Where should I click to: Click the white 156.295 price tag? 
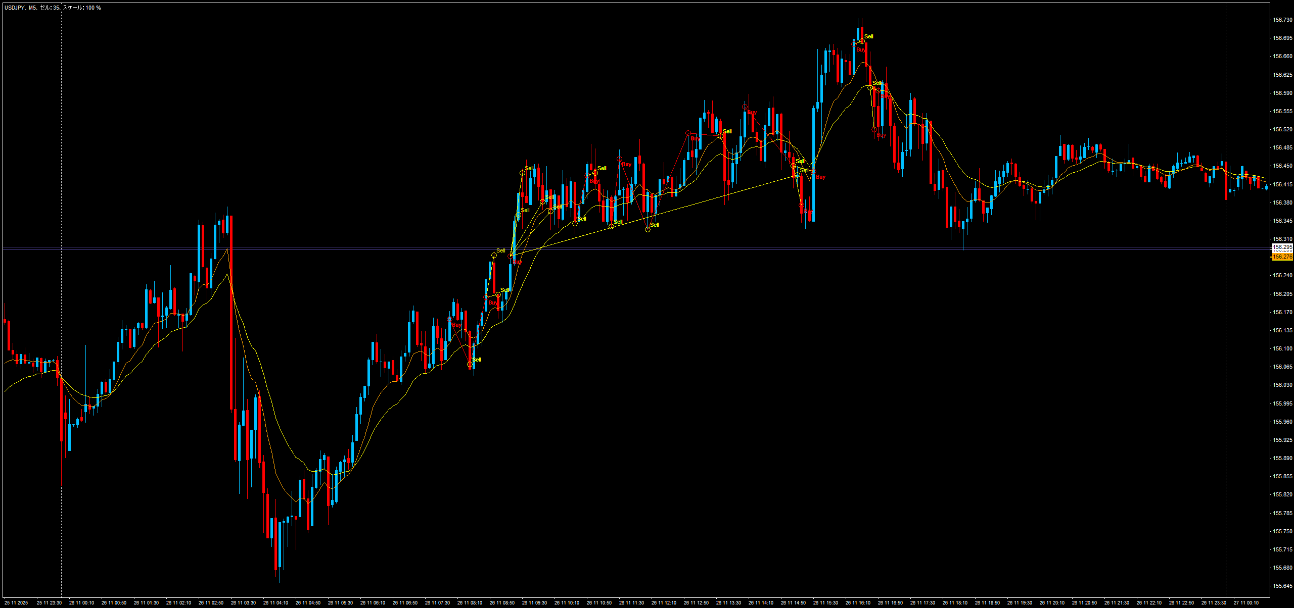click(1282, 247)
